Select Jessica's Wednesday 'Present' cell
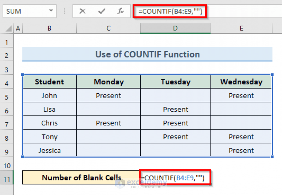 click(241, 150)
